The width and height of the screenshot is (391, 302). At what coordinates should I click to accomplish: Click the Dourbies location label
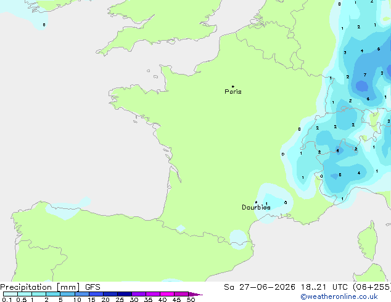click(256, 207)
